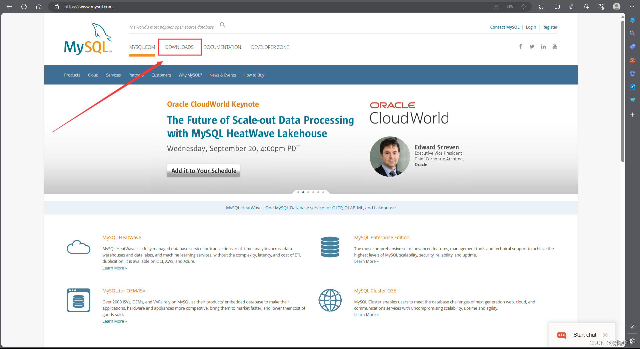Go back to the previous page

(x=9, y=7)
